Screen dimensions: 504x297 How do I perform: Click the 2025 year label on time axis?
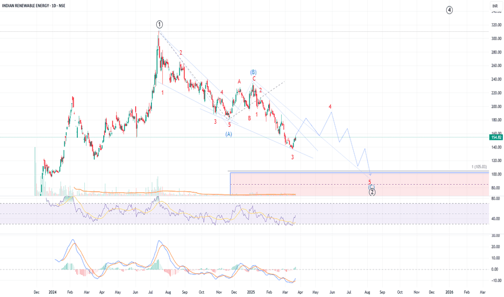pos(251,292)
